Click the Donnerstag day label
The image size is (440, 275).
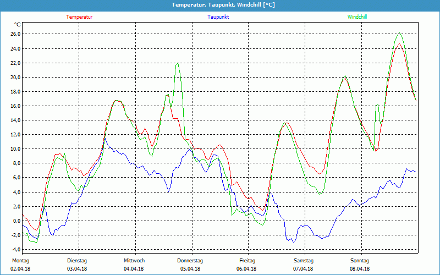click(190, 261)
